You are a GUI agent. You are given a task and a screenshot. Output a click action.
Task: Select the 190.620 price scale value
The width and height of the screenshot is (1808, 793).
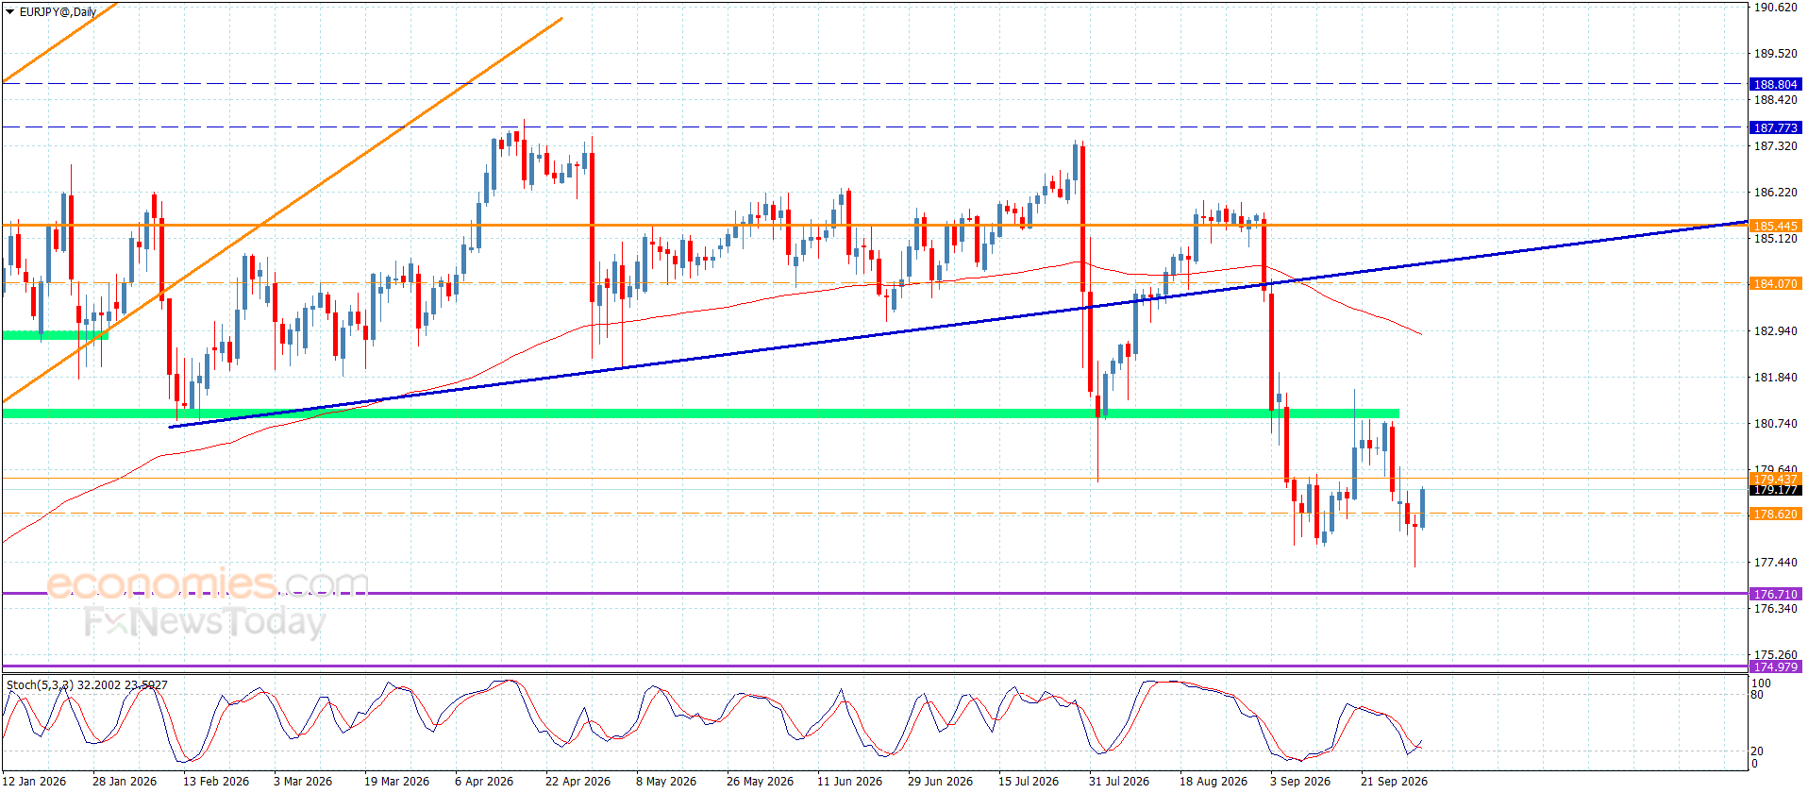tap(1775, 7)
